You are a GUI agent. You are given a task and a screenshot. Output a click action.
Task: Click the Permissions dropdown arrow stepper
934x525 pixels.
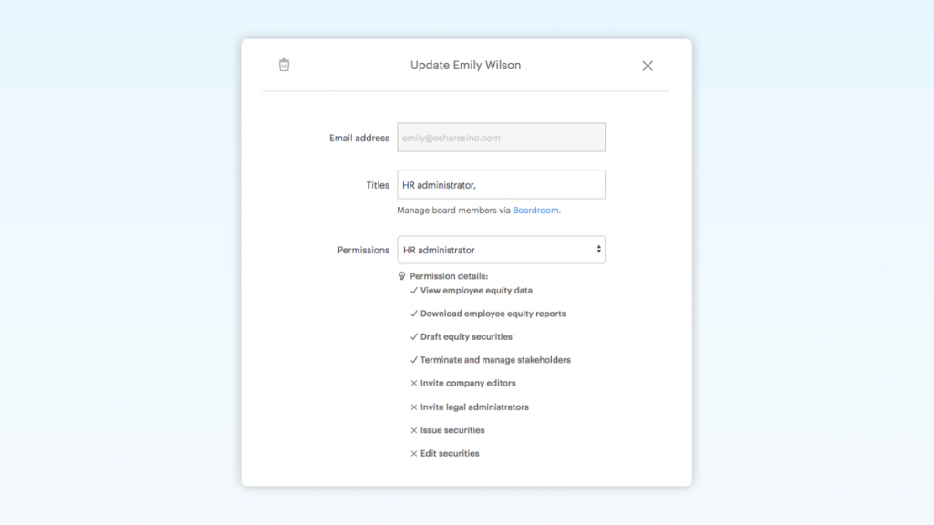tap(598, 250)
